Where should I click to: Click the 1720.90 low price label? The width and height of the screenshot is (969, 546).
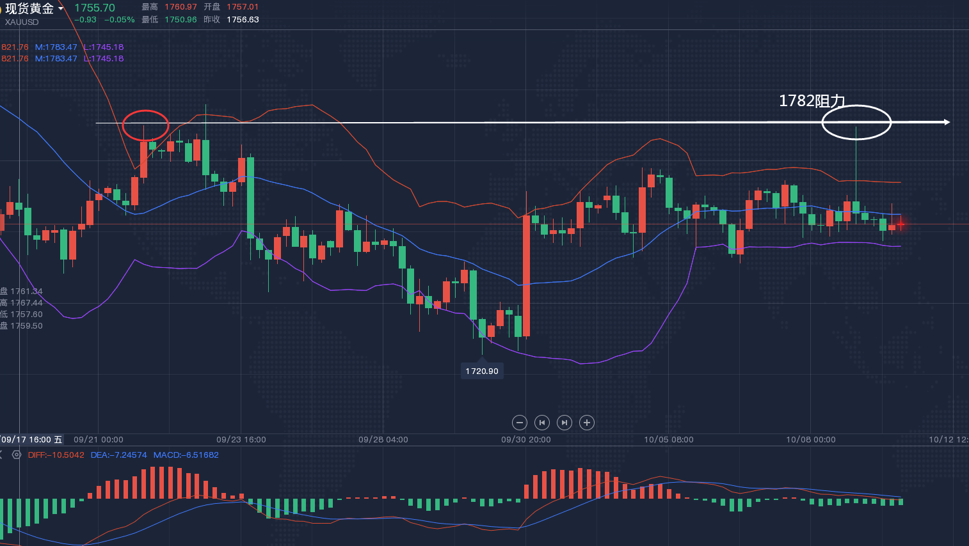[x=482, y=371]
